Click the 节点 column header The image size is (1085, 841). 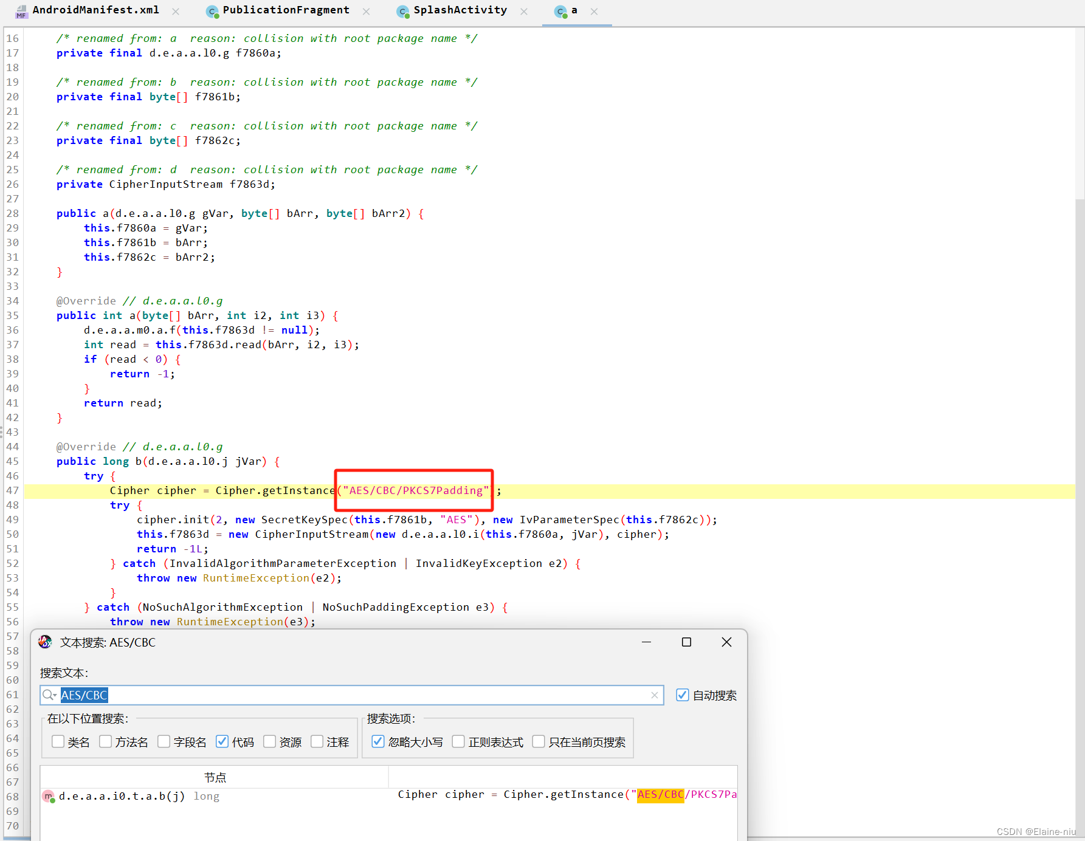click(x=215, y=777)
